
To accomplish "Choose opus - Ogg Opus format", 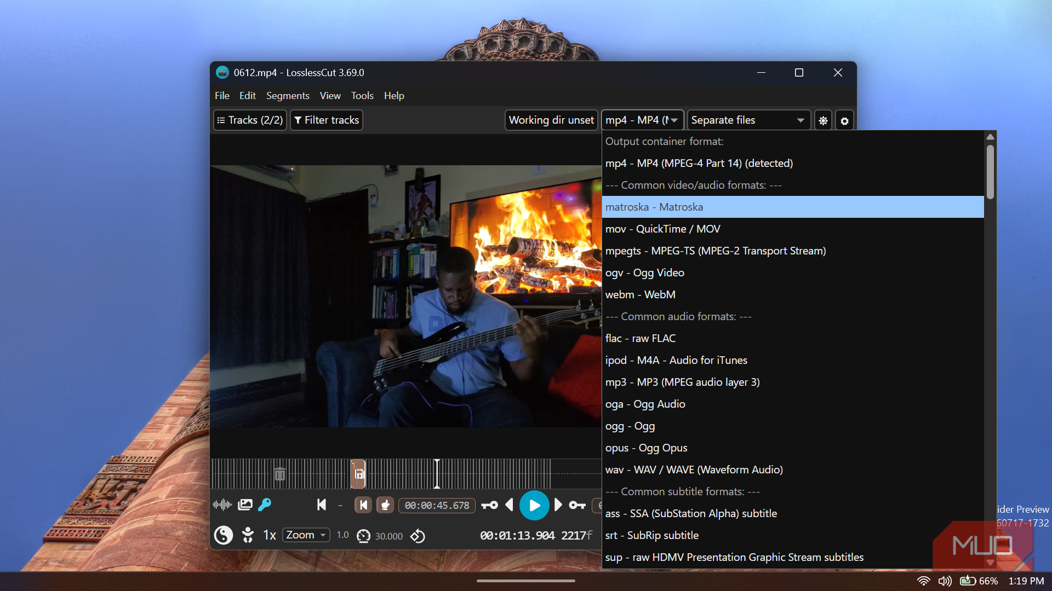I will pyautogui.click(x=793, y=448).
